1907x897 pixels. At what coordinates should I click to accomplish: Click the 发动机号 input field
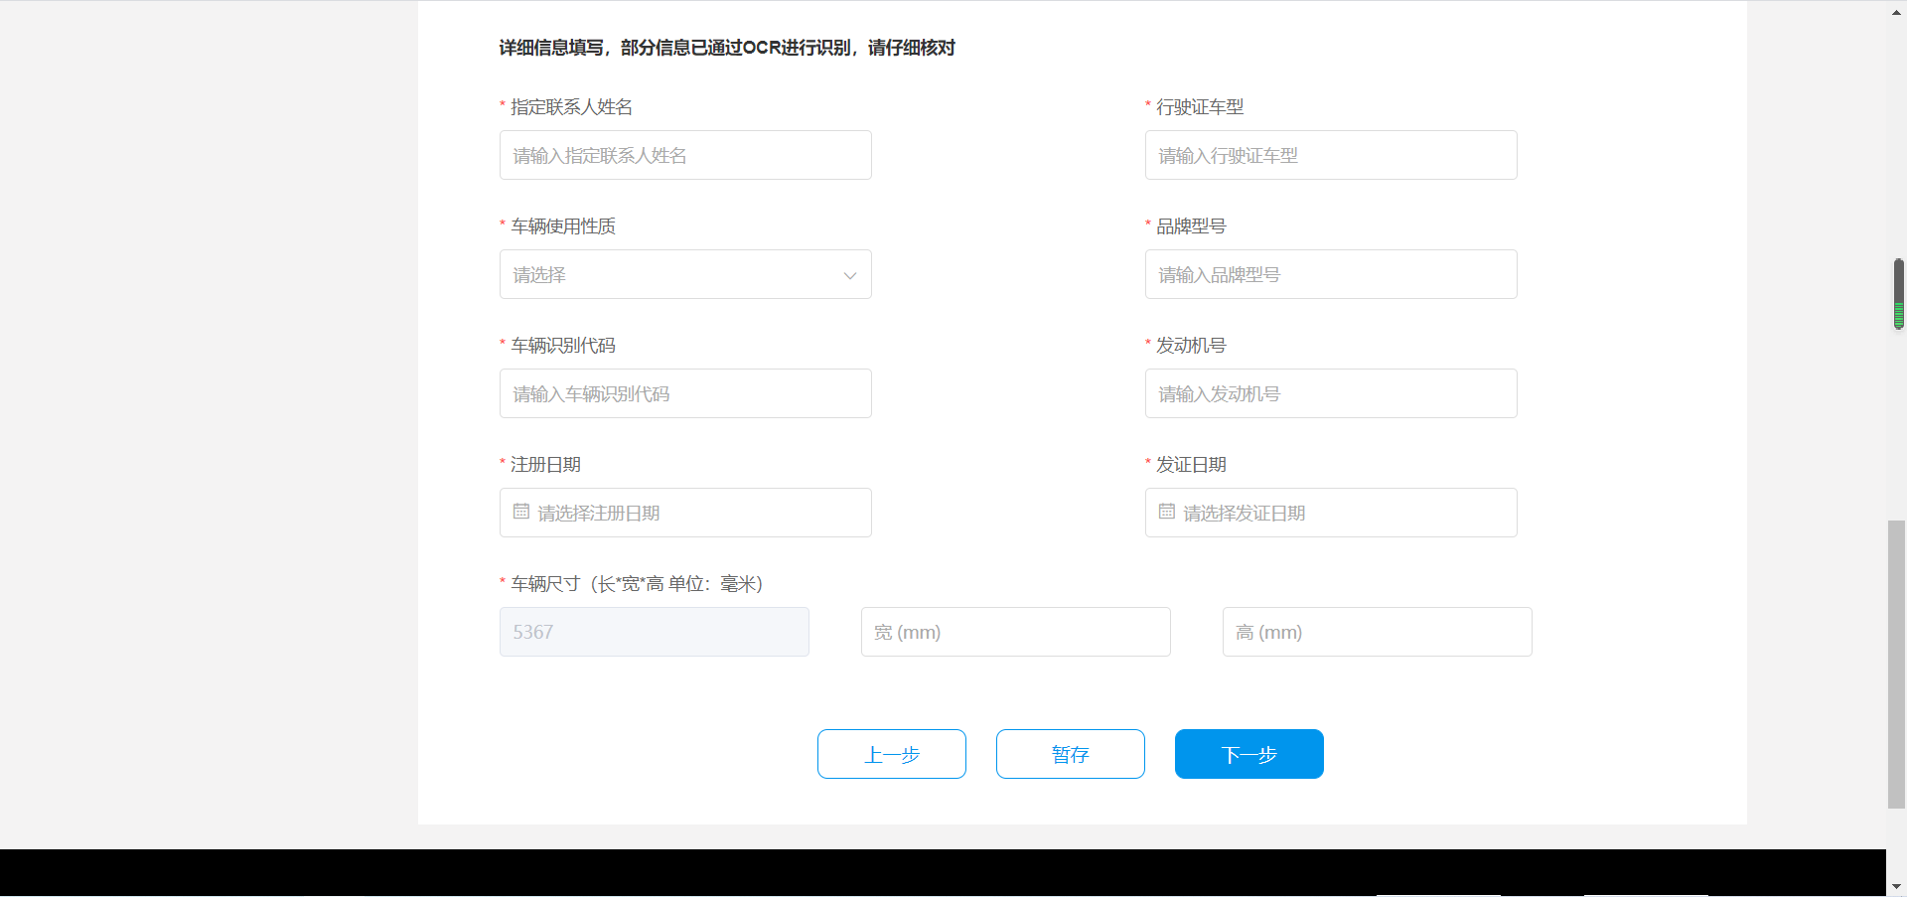[1331, 393]
